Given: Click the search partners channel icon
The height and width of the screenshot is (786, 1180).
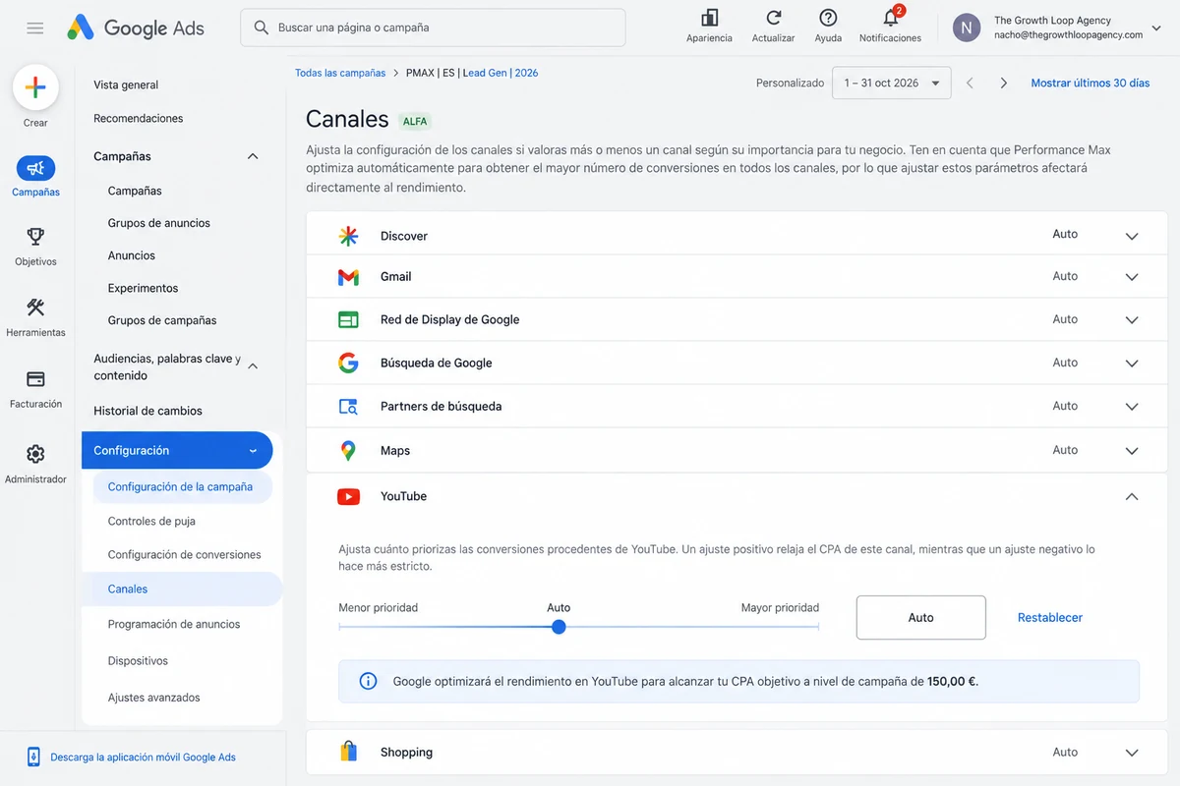Looking at the screenshot, I should click(x=348, y=406).
